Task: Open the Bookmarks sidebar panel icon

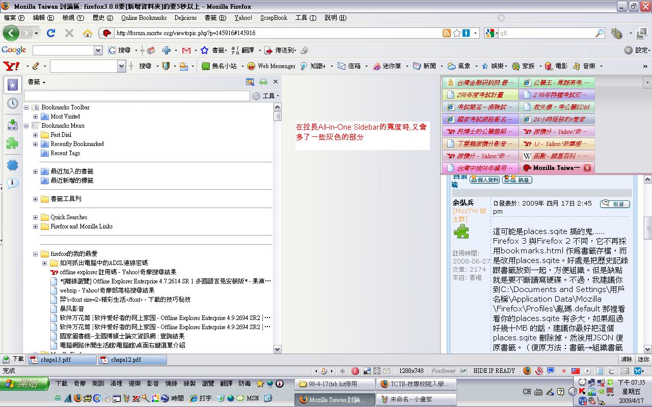Action: [x=12, y=85]
